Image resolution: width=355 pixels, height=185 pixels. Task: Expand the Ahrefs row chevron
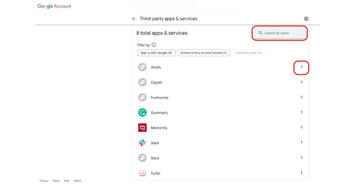301,67
